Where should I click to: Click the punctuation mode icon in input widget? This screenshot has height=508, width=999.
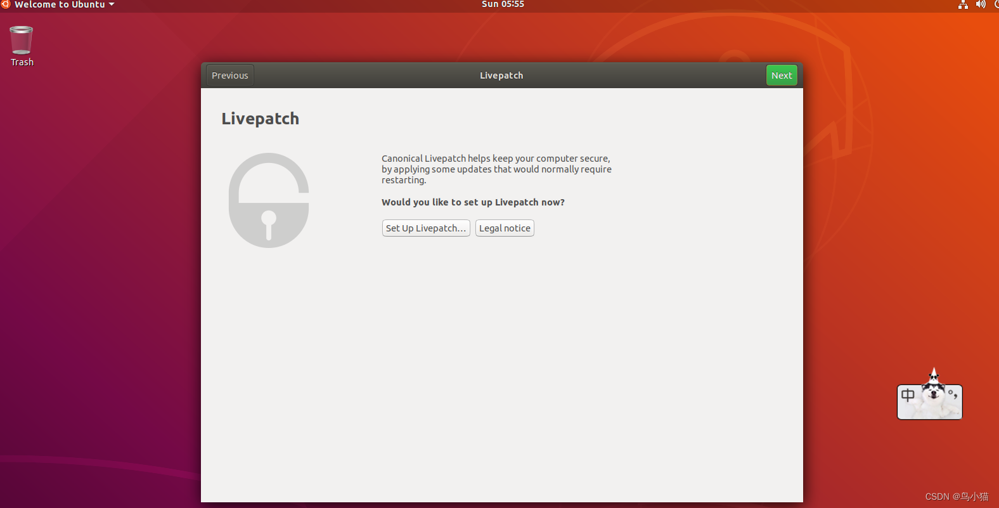(x=953, y=394)
